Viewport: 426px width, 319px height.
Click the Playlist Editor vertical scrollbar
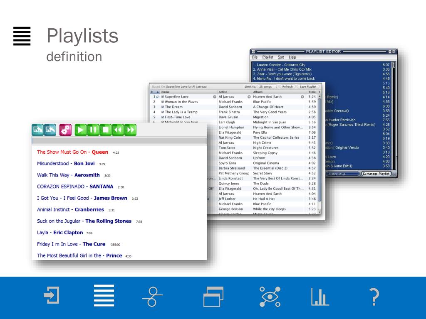pos(394,115)
